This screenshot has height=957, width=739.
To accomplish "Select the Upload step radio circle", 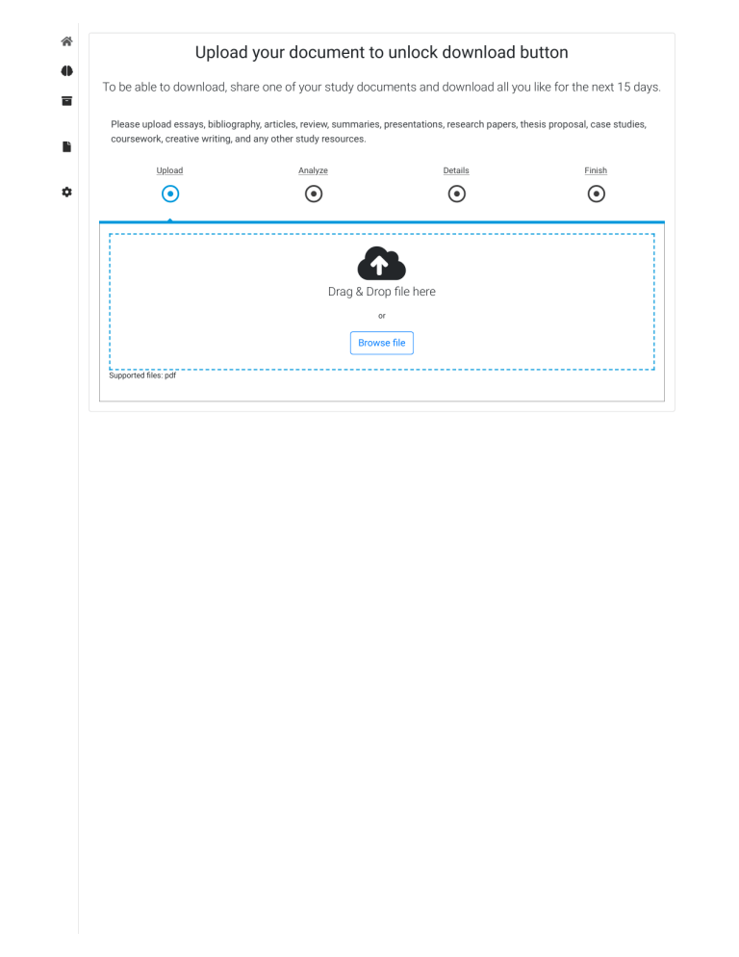I will click(170, 194).
